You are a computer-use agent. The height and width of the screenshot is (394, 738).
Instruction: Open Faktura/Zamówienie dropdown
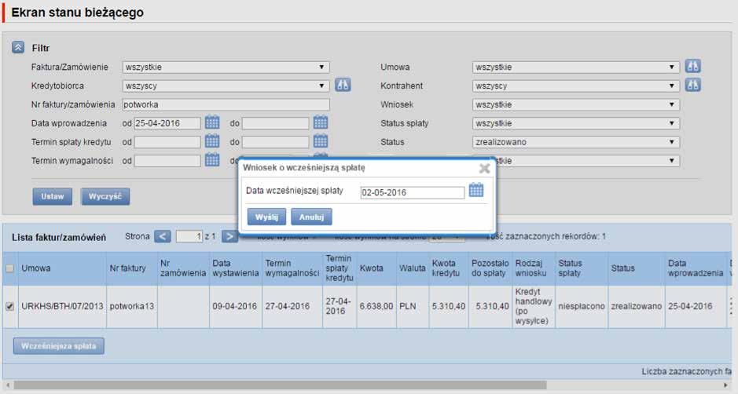[226, 67]
